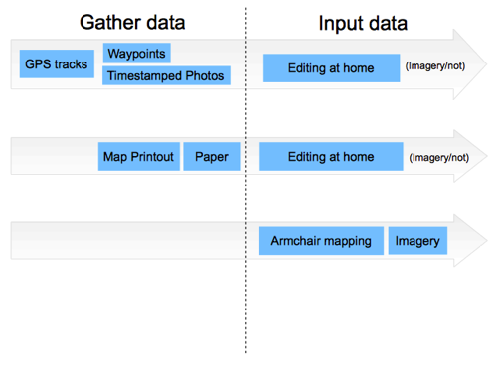The image size is (497, 372).
Task: Select the Waypoints box
Action: click(136, 53)
